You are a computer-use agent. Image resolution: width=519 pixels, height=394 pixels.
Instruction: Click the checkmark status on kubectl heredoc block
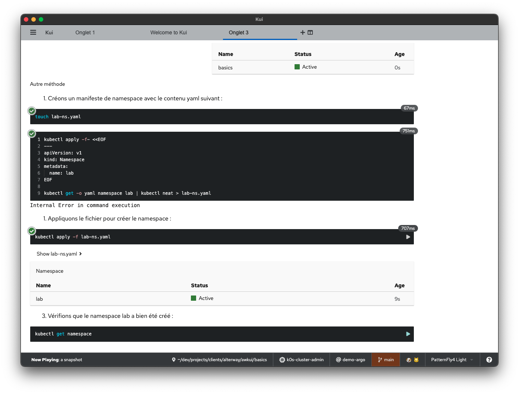[x=32, y=134]
